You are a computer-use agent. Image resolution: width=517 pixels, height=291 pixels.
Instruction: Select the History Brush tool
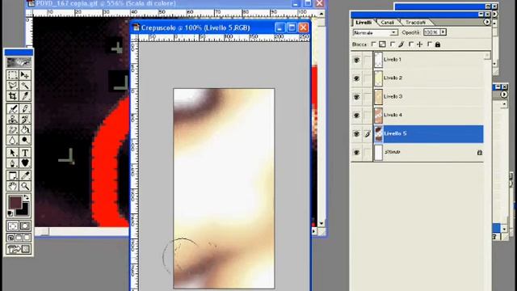(x=25, y=119)
